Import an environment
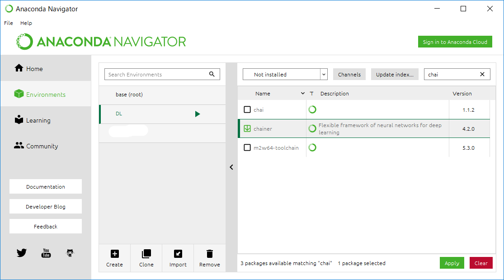The width and height of the screenshot is (504, 280). pyautogui.click(x=178, y=257)
